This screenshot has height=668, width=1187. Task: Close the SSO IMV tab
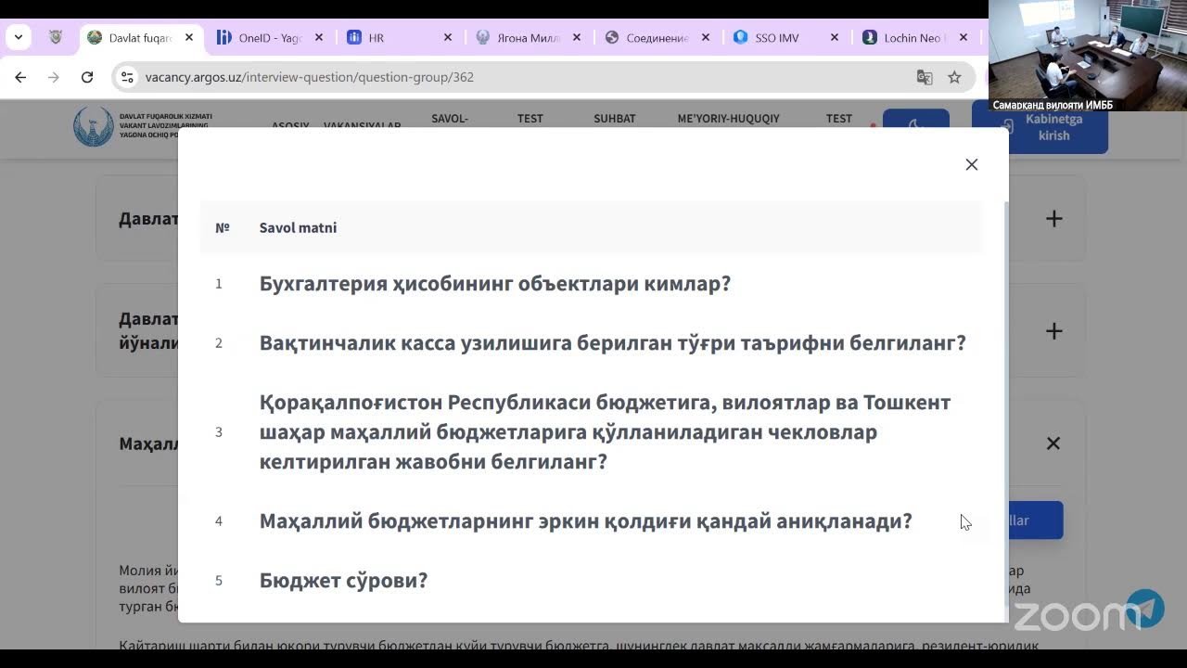click(x=835, y=38)
